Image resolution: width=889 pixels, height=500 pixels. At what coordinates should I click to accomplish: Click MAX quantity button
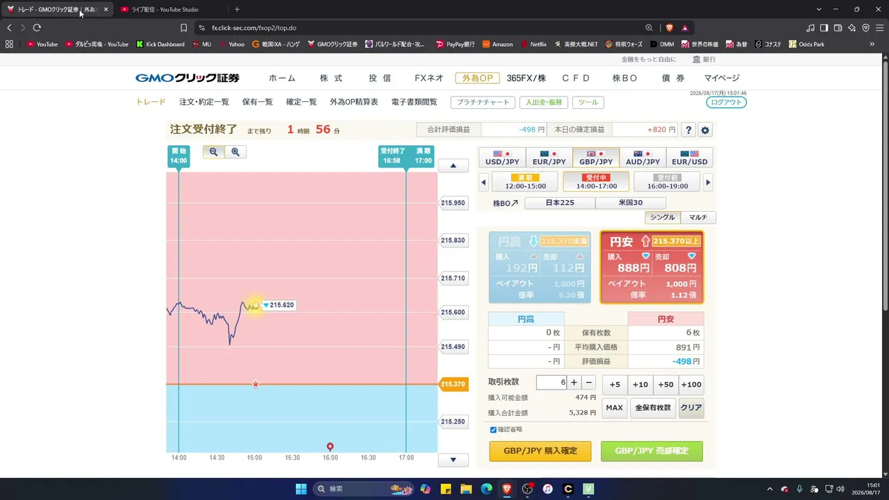[x=615, y=408]
